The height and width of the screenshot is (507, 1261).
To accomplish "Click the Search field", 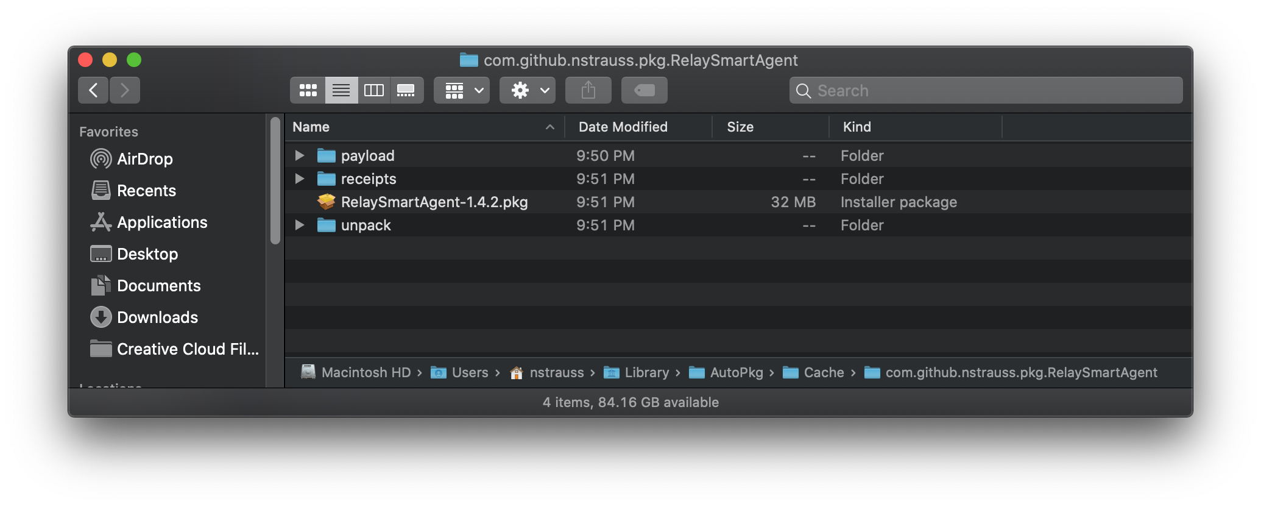I will (986, 91).
